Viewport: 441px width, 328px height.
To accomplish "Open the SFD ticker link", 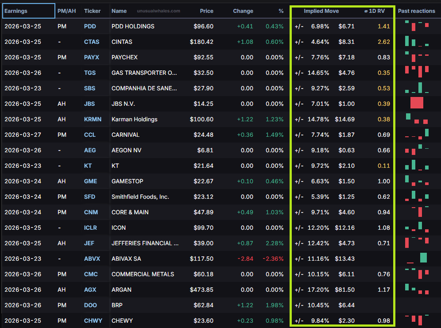I will (x=89, y=197).
